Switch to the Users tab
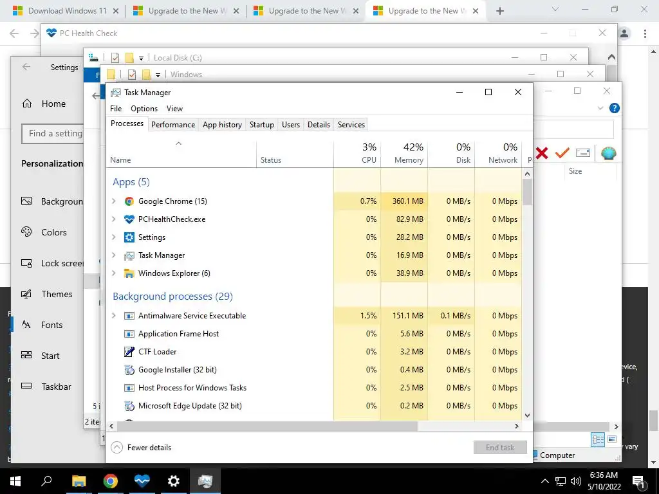659x494 pixels. (291, 125)
